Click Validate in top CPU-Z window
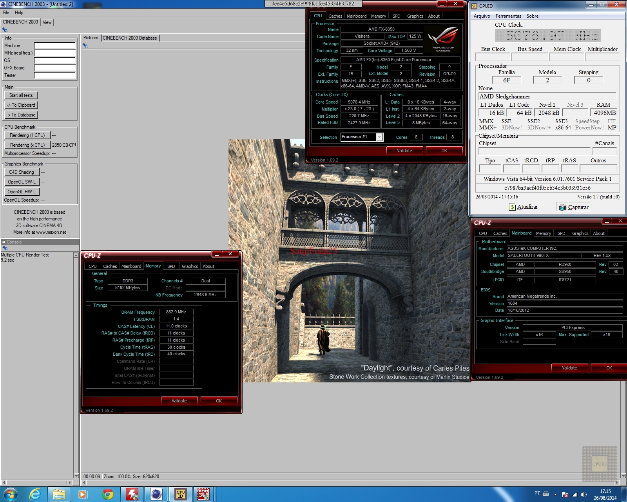Viewport: 627px width, 502px height. tap(404, 151)
